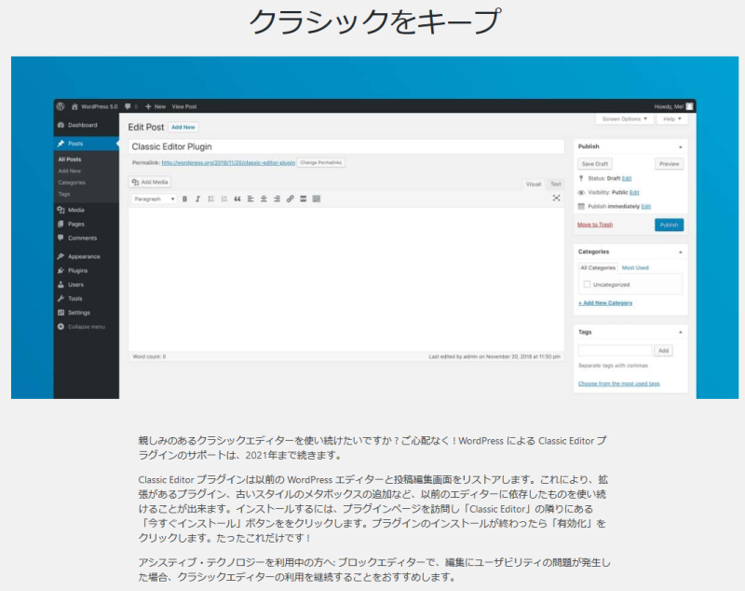Image resolution: width=745 pixels, height=591 pixels.
Task: Click the Users icon in sidebar
Action: (x=61, y=284)
